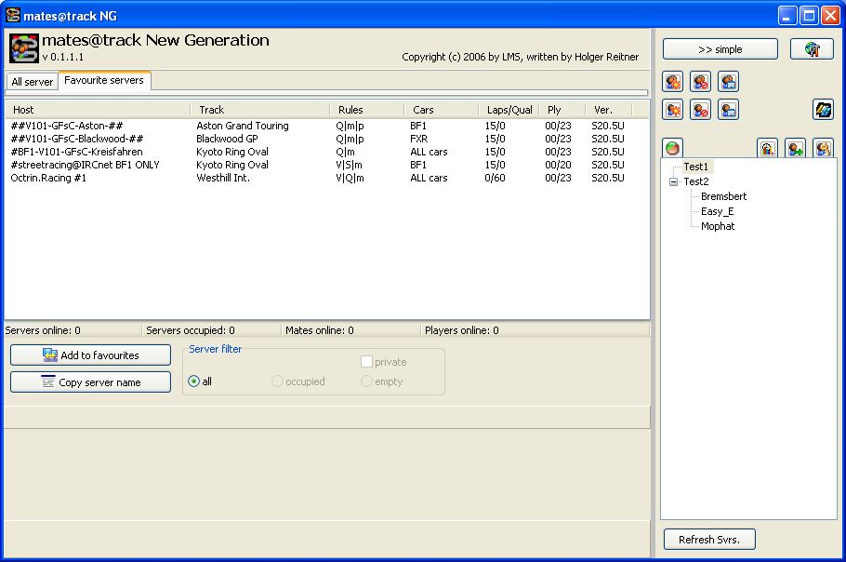This screenshot has height=562, width=846.
Task: Select the 'all' server filter radio button
Action: point(194,381)
